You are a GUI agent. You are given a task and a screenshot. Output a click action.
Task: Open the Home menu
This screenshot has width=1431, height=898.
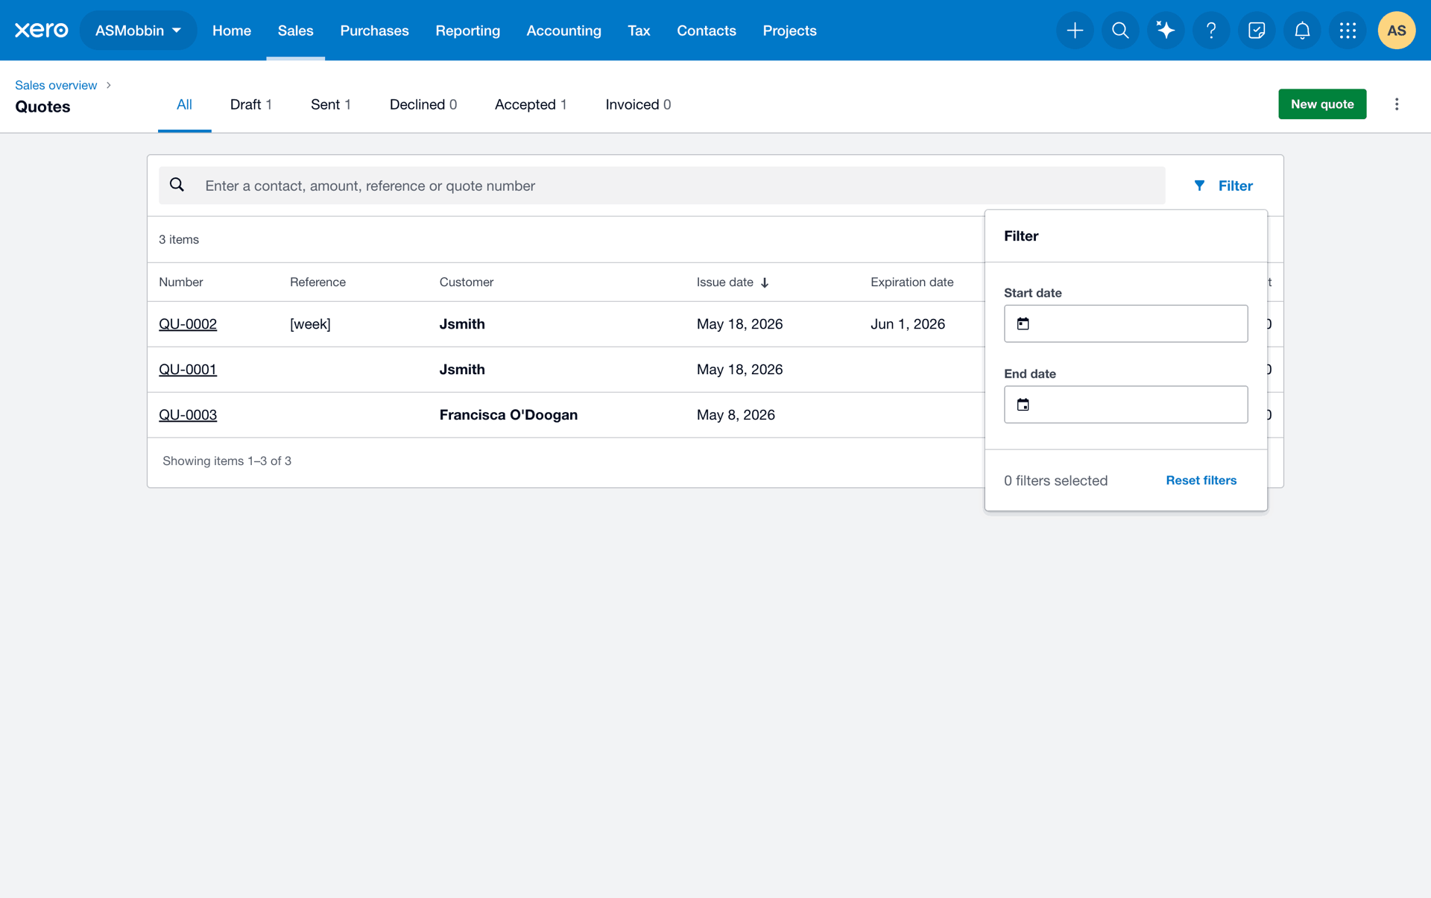[232, 31]
